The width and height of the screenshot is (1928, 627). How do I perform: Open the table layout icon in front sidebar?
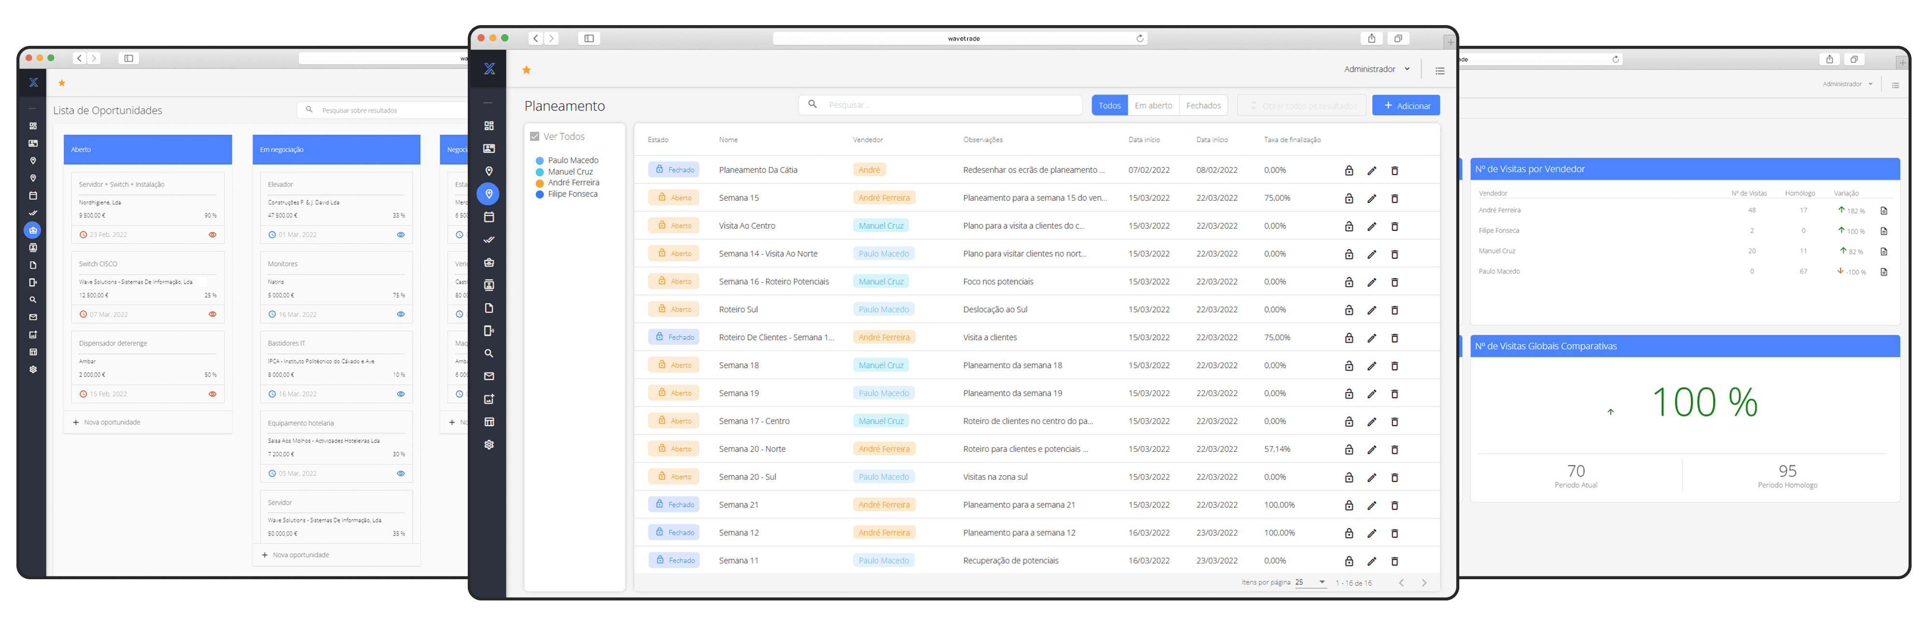[489, 421]
